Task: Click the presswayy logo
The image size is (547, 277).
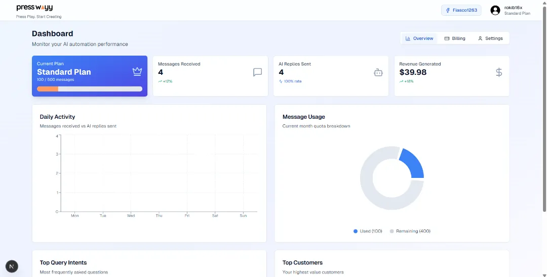Action: (x=34, y=8)
